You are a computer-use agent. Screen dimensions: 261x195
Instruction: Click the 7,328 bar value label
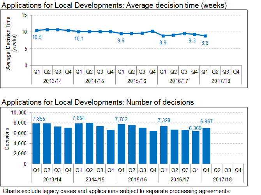coord(164,121)
